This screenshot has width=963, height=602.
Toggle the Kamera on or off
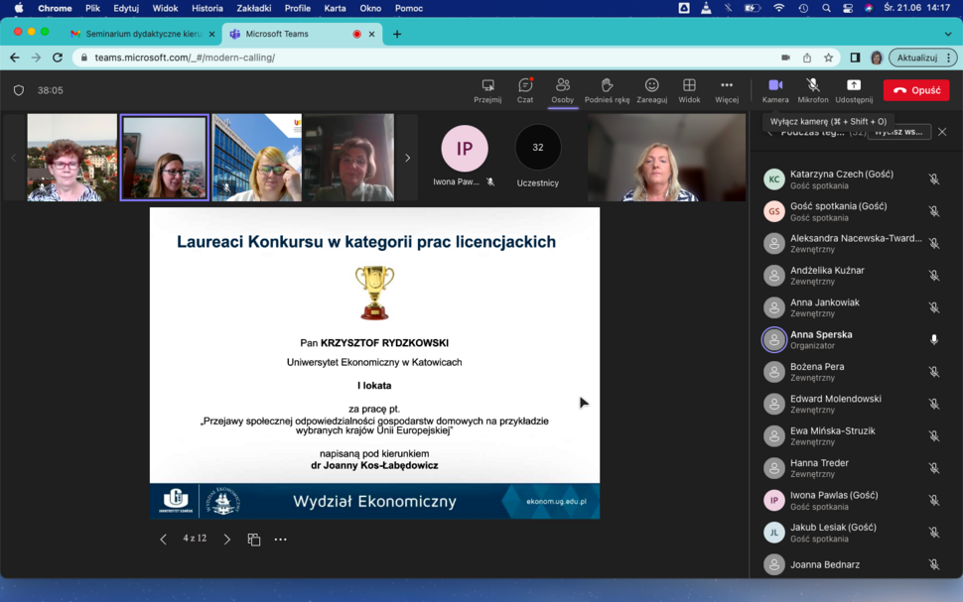(x=775, y=86)
